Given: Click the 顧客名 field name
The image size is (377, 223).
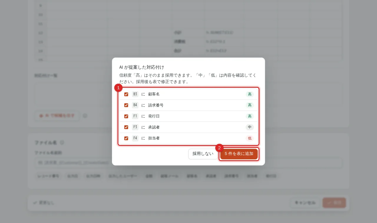Looking at the screenshot, I should click(x=154, y=94).
